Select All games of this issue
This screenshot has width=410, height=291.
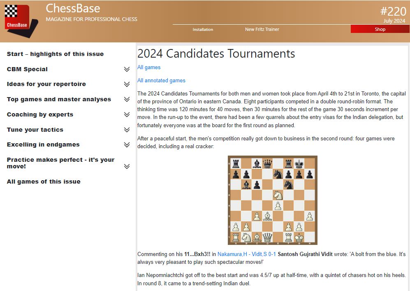pos(44,182)
